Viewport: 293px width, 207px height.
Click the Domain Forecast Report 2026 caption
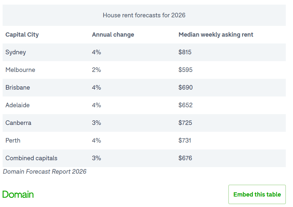pyautogui.click(x=45, y=172)
